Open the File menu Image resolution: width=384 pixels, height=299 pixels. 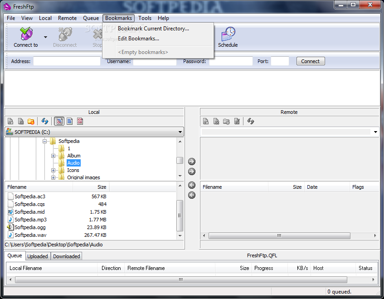tap(11, 18)
